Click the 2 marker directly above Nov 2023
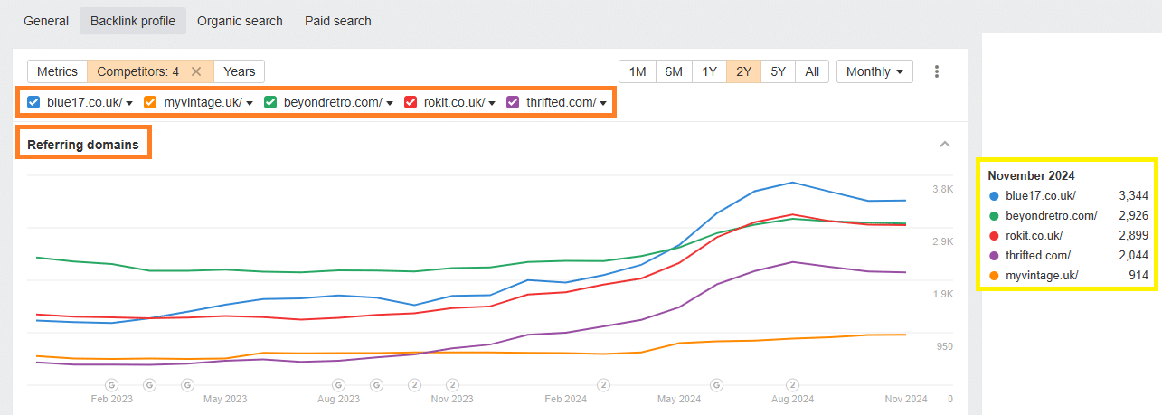1162x415 pixels. point(452,384)
